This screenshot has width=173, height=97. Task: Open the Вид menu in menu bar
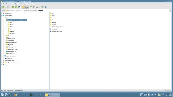pyautogui.click(x=7, y=4)
